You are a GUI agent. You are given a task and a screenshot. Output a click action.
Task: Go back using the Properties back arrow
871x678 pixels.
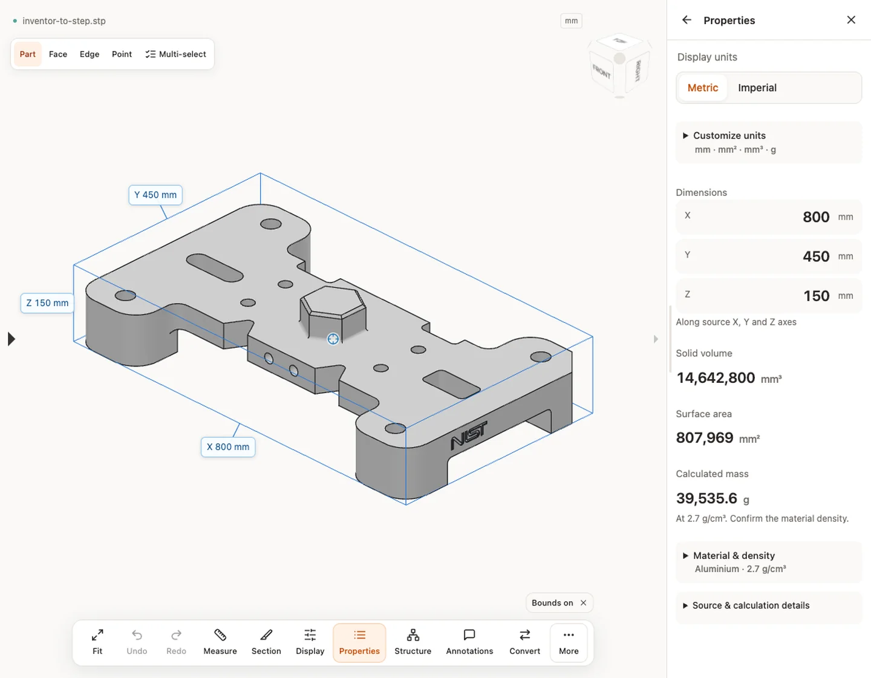[x=687, y=20]
